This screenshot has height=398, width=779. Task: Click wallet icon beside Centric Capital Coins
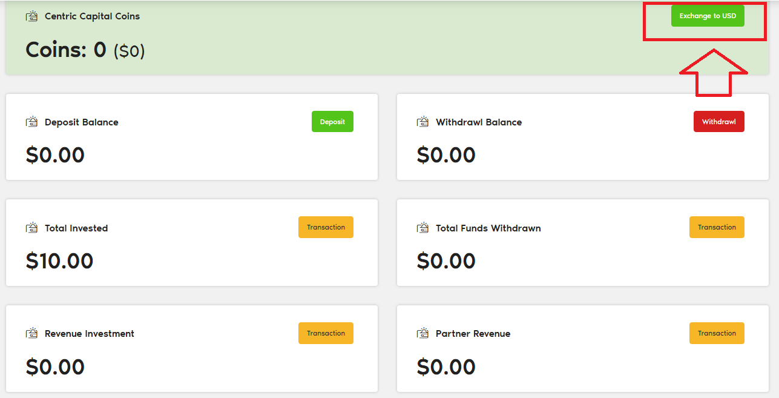click(31, 16)
